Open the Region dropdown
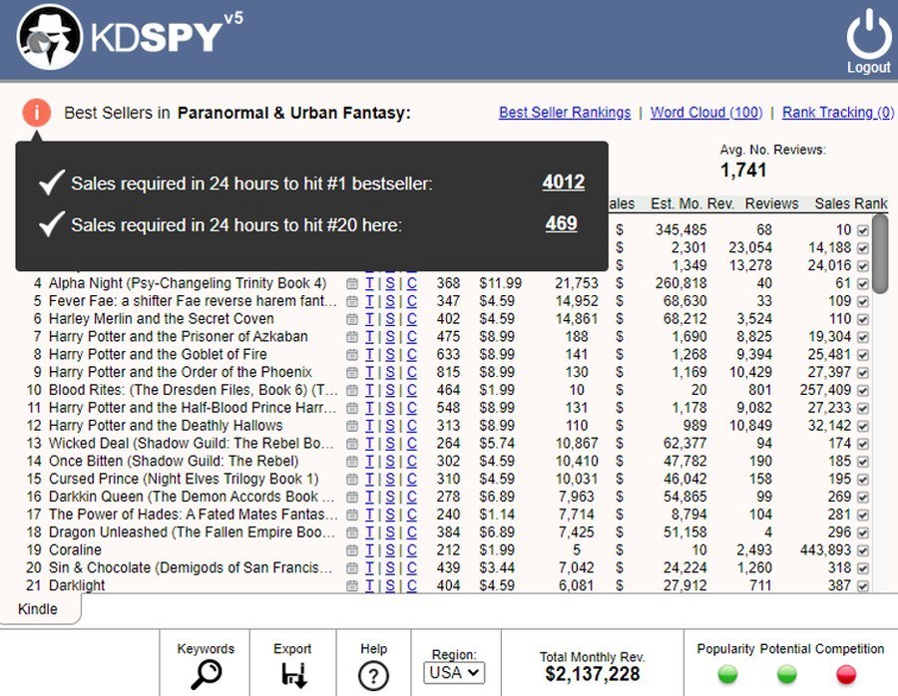 coord(456,673)
